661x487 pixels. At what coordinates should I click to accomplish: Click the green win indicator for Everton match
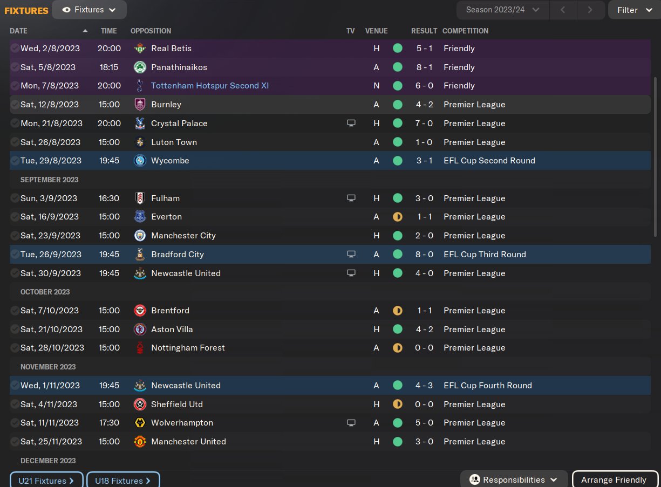[398, 217]
